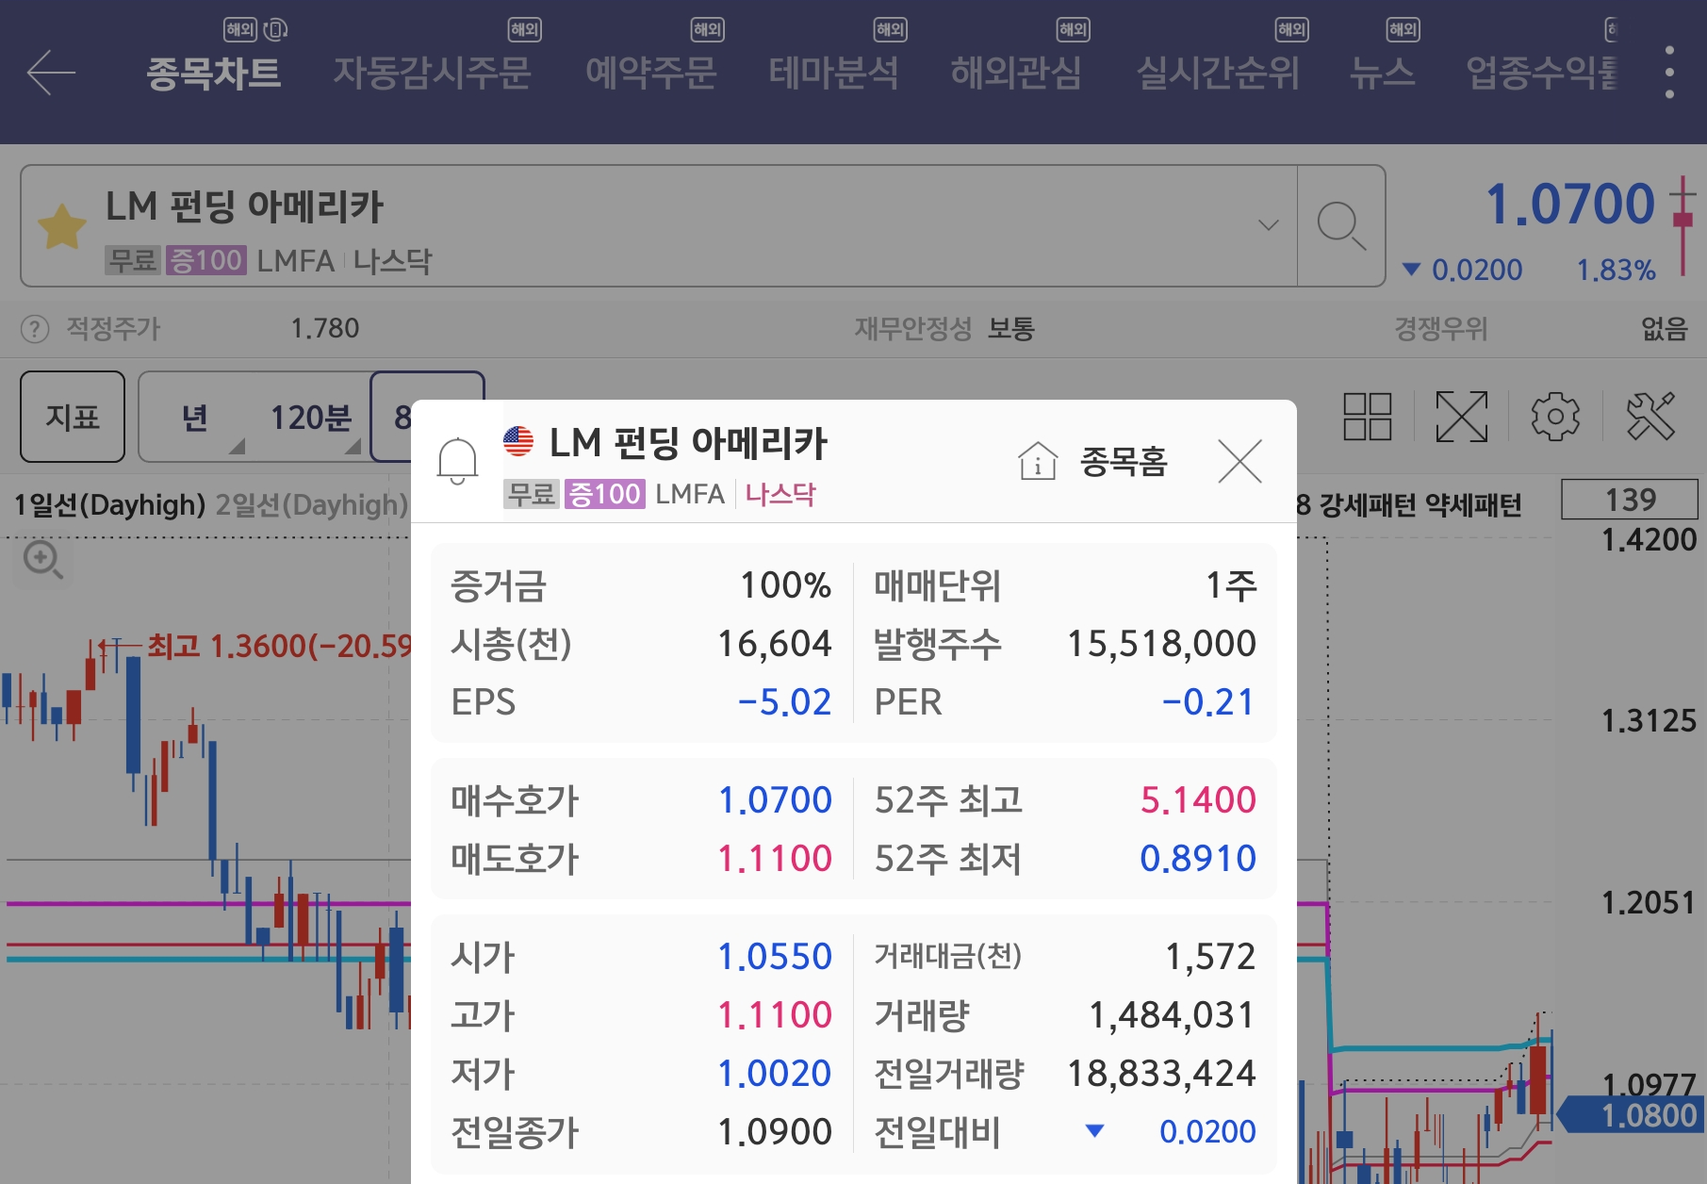Select the 매수호가 value 1.0700
Viewport: 1707px width, 1184px height.
tap(775, 800)
